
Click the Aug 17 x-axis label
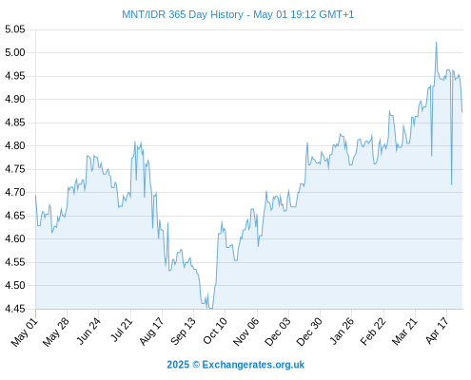tap(151, 332)
